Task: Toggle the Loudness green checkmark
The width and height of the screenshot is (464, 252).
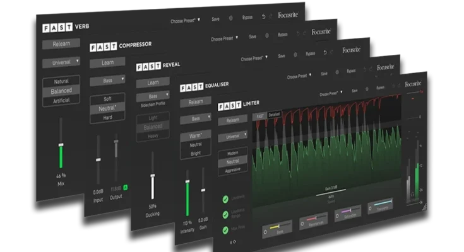Action: [x=225, y=200]
